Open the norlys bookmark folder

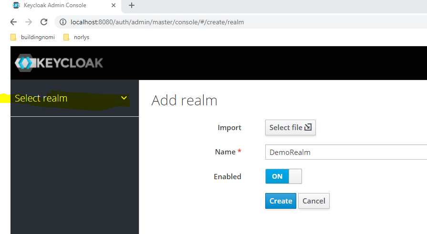pyautogui.click(x=76, y=37)
